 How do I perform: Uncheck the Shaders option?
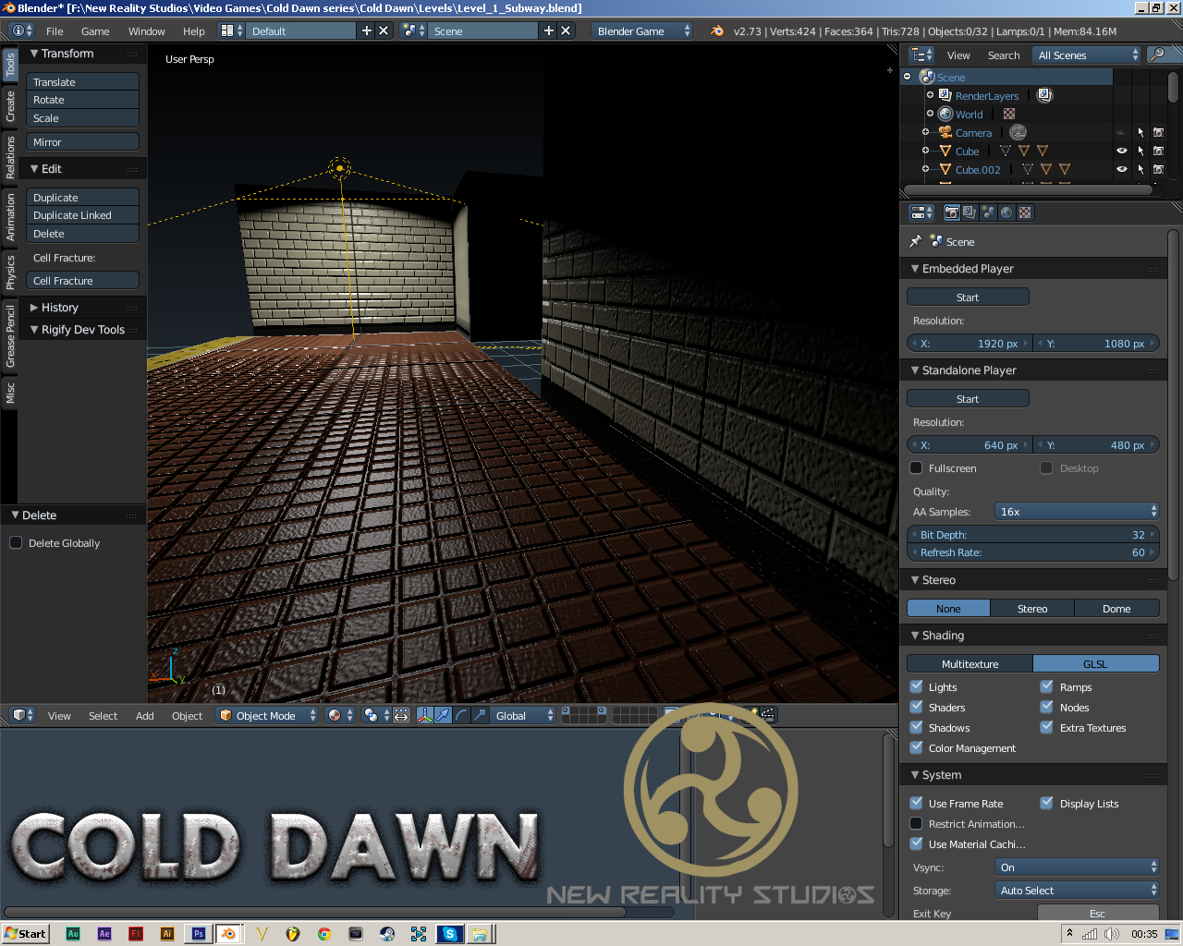point(916,707)
